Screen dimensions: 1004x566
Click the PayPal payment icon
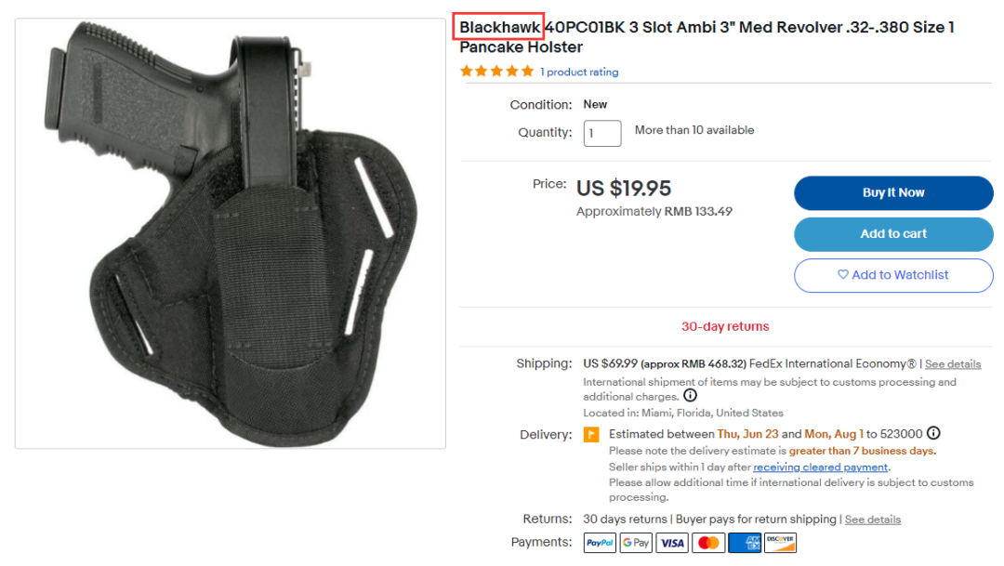(x=600, y=543)
